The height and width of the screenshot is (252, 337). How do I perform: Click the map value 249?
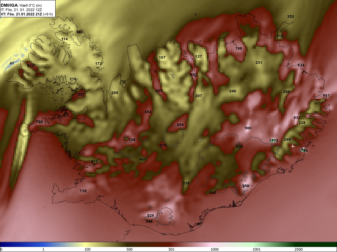[287, 139]
